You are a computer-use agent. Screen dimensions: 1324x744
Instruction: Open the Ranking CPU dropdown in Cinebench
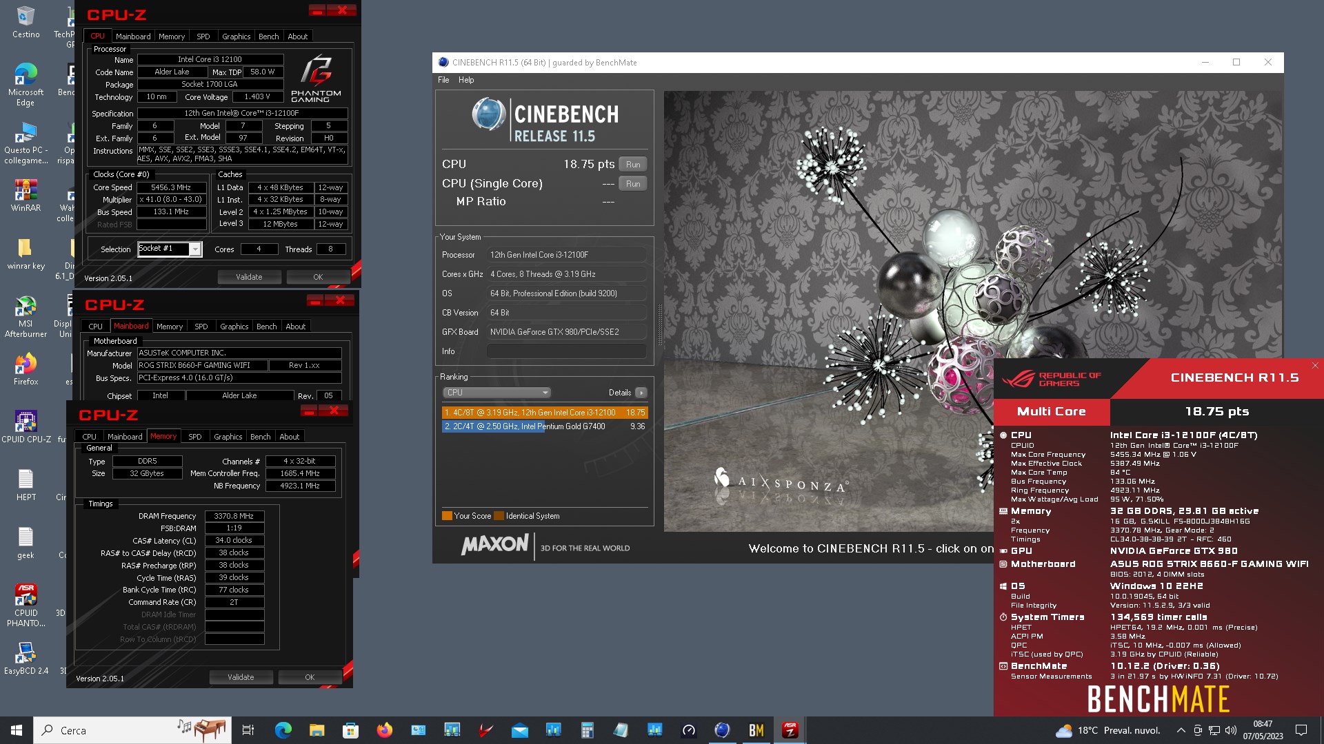[496, 393]
